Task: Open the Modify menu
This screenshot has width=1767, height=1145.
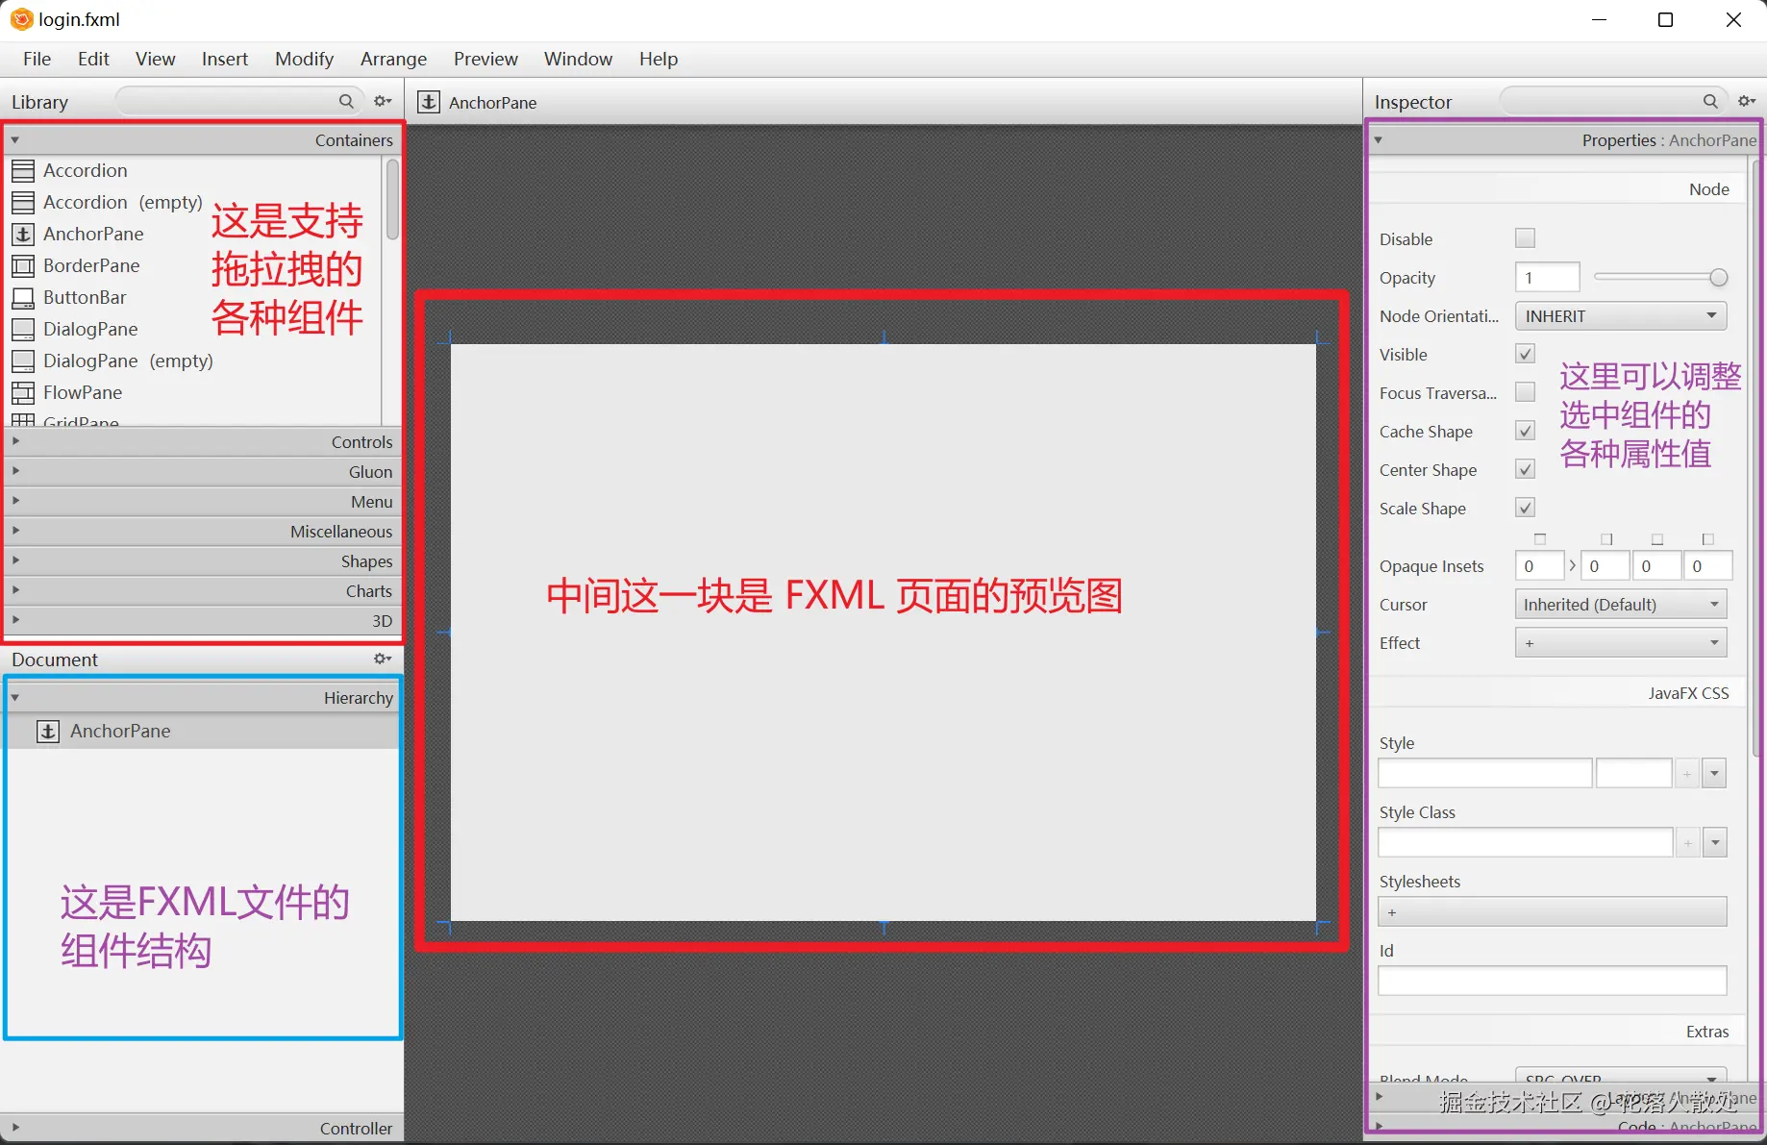Action: [x=304, y=59]
